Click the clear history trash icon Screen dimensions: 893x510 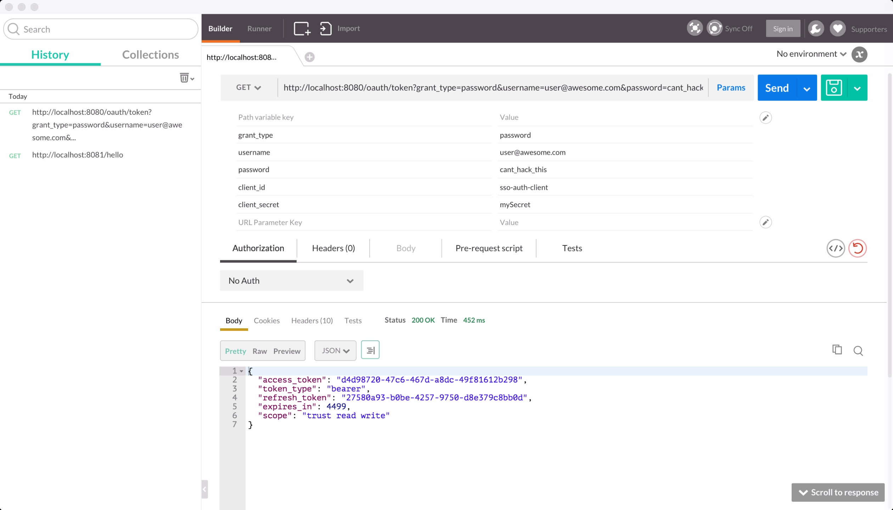184,78
